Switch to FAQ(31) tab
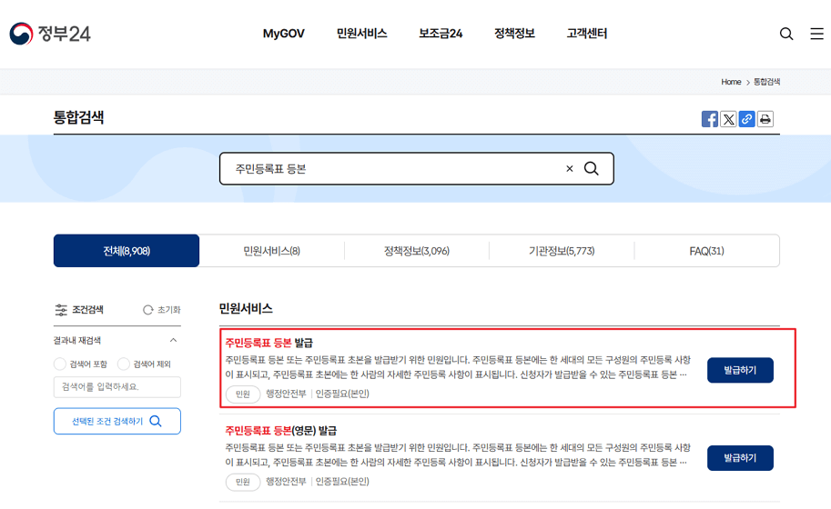 706,251
